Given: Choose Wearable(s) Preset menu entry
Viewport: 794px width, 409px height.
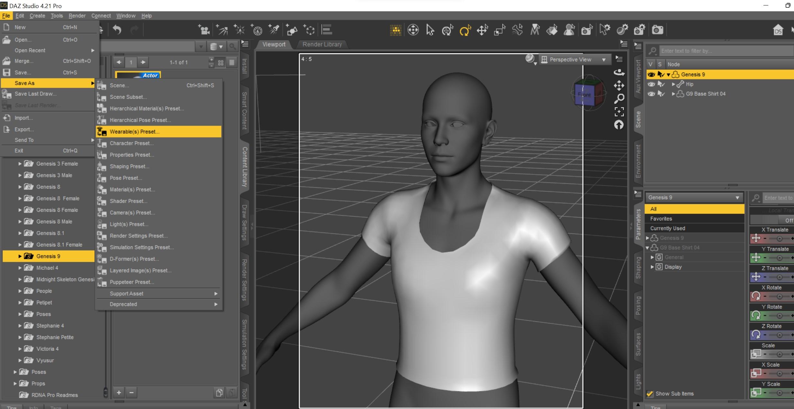Looking at the screenshot, I should (134, 132).
